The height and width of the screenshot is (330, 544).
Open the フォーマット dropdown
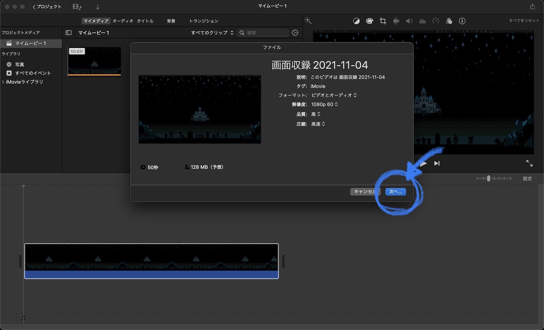334,95
